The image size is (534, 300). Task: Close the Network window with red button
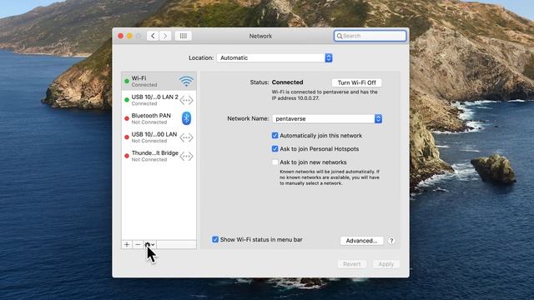[x=120, y=36]
